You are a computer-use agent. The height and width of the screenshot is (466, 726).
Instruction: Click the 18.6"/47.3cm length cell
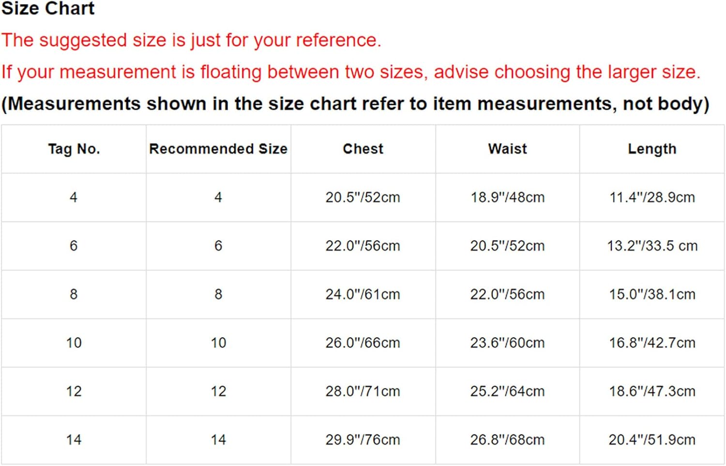652,391
